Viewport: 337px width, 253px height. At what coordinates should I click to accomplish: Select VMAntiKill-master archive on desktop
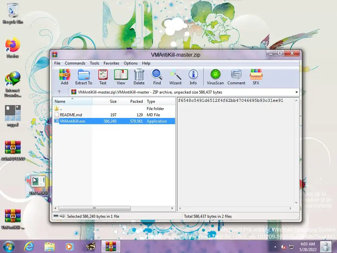click(13, 219)
